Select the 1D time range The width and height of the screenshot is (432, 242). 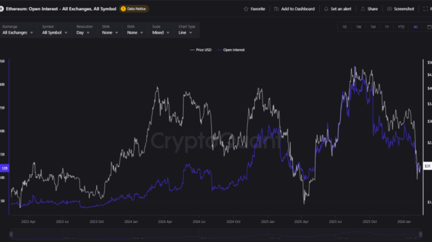(x=344, y=27)
